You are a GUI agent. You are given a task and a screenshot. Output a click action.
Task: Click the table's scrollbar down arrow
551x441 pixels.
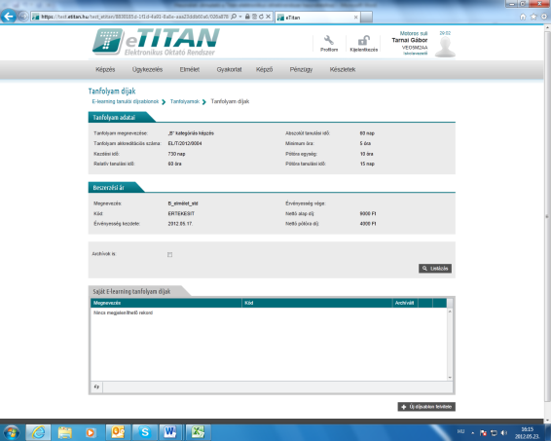tap(450, 378)
